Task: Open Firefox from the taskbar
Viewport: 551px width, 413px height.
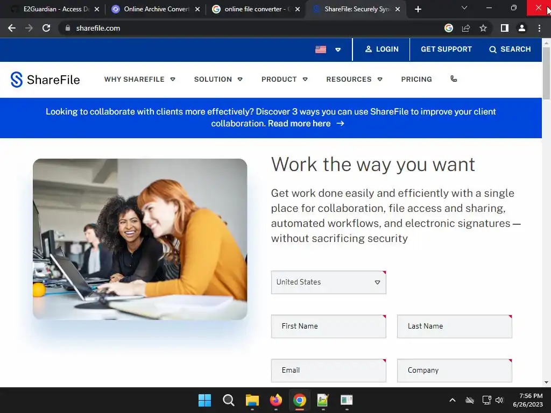Action: (x=276, y=400)
